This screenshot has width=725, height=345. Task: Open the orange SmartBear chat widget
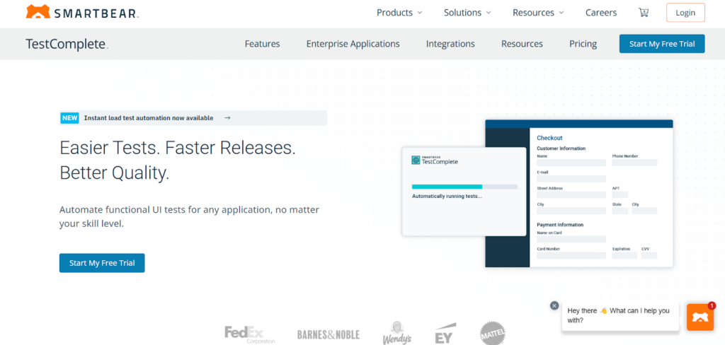point(700,317)
